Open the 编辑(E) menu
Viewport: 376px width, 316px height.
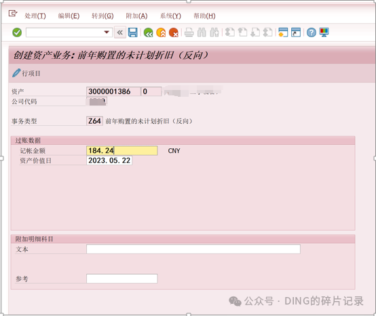pyautogui.click(x=69, y=16)
